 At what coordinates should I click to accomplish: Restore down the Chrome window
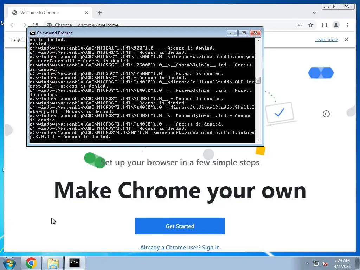335,7
